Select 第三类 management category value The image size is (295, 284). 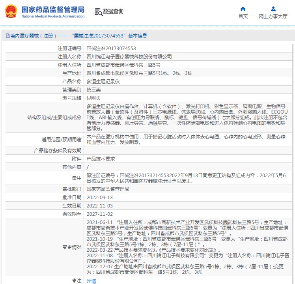(x=94, y=90)
